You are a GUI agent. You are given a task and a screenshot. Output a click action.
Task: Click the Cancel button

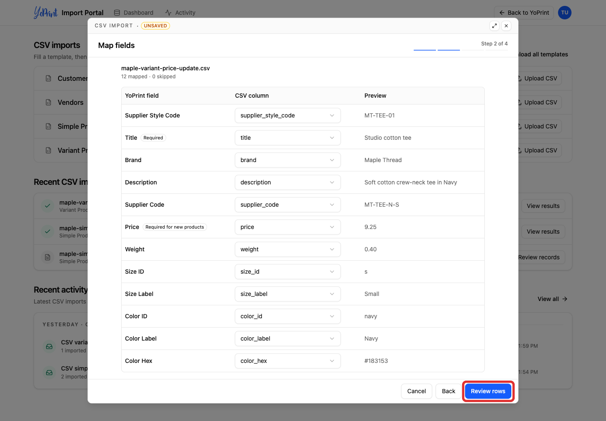click(417, 391)
